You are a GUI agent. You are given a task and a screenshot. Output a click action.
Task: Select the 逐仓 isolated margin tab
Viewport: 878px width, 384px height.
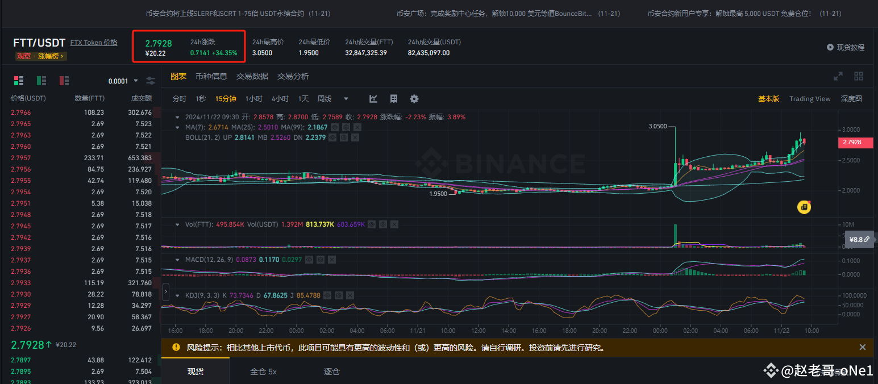331,372
